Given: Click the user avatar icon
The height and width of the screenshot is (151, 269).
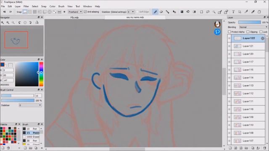Looking at the screenshot, I should coord(217,24).
